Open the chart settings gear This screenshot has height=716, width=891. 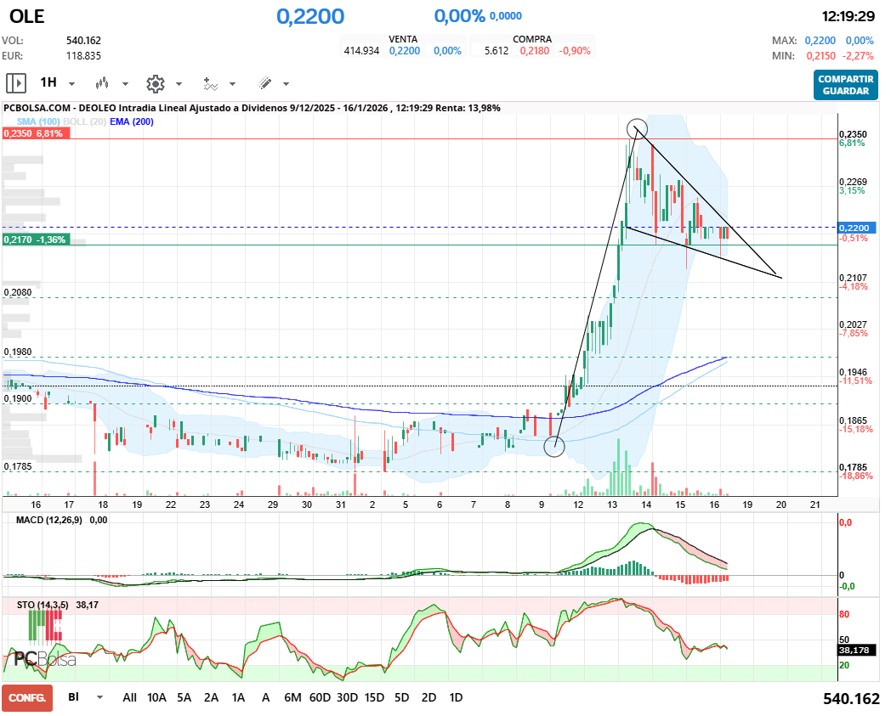click(155, 83)
